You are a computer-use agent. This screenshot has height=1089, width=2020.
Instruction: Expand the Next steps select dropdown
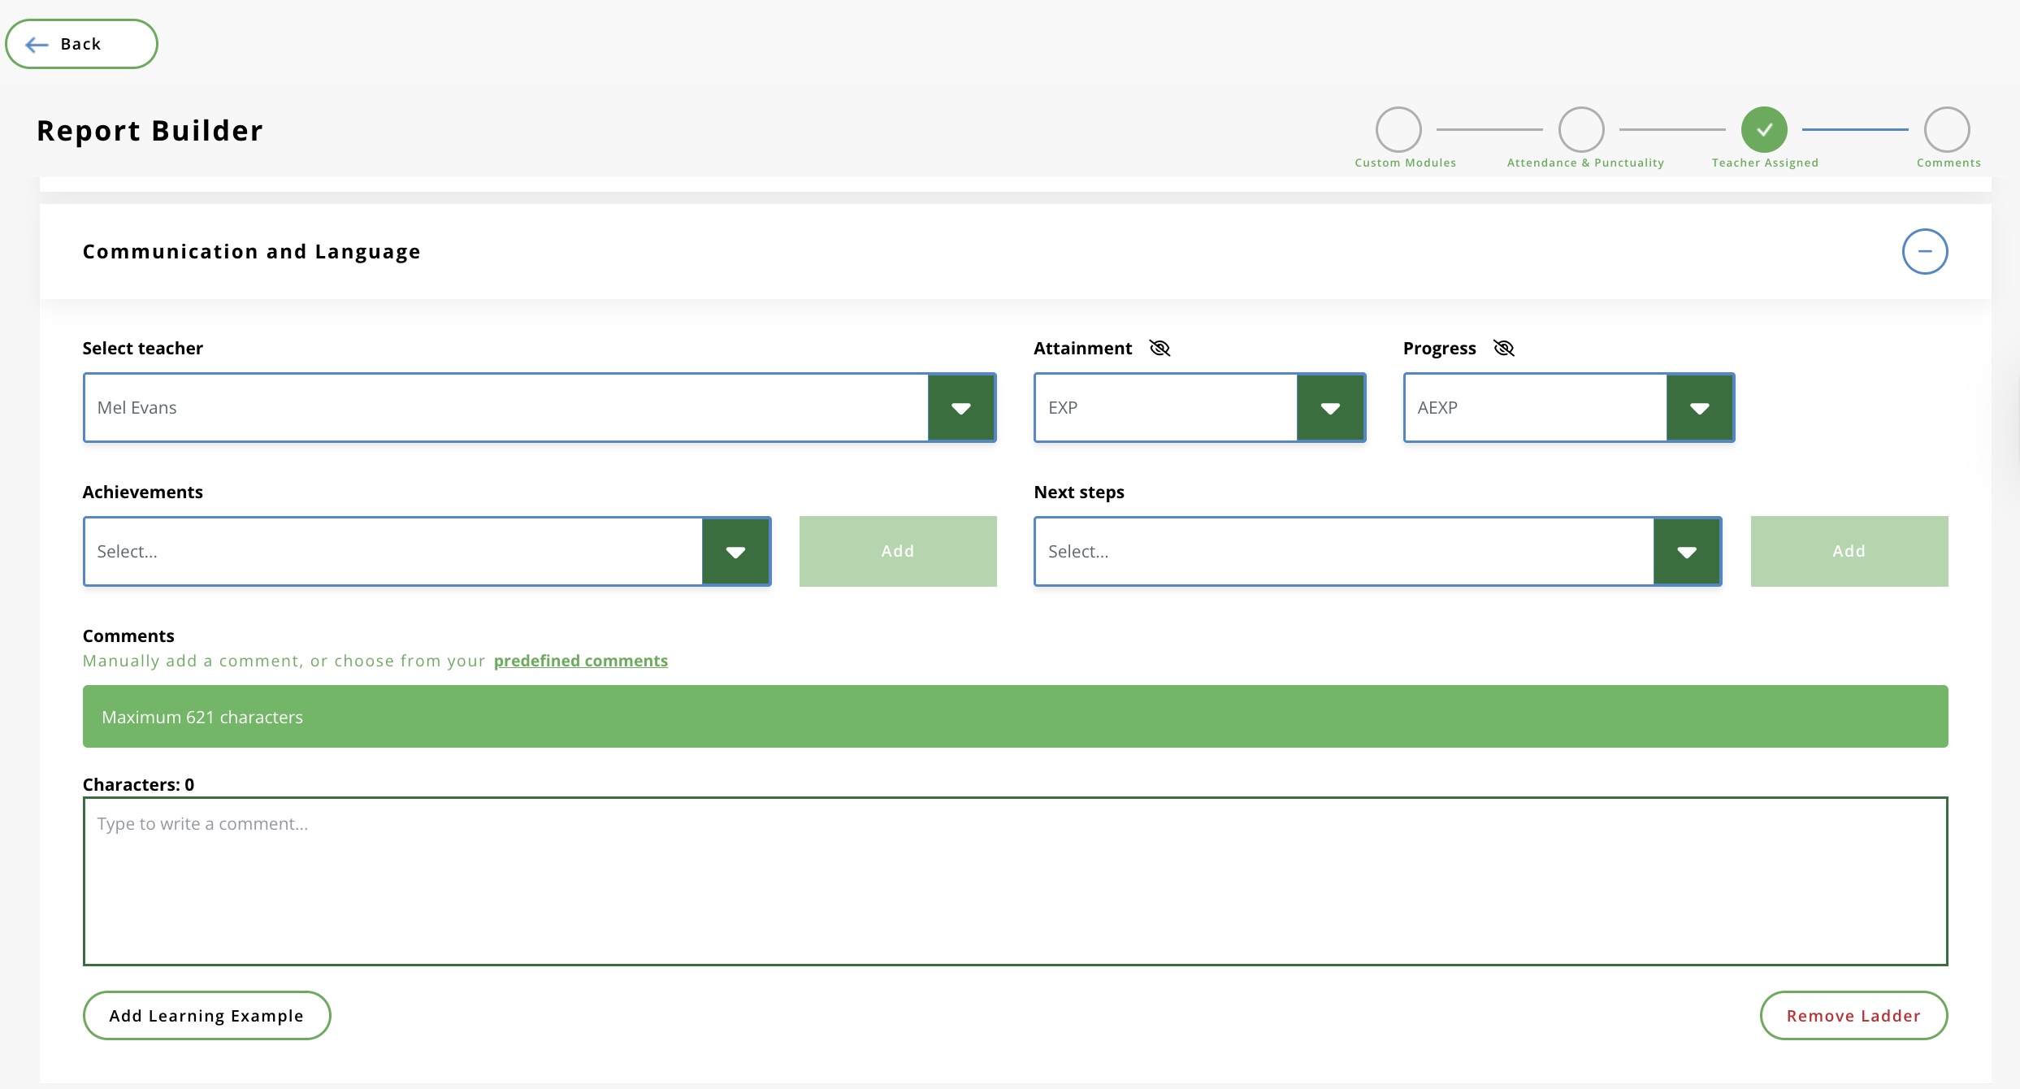(1687, 552)
